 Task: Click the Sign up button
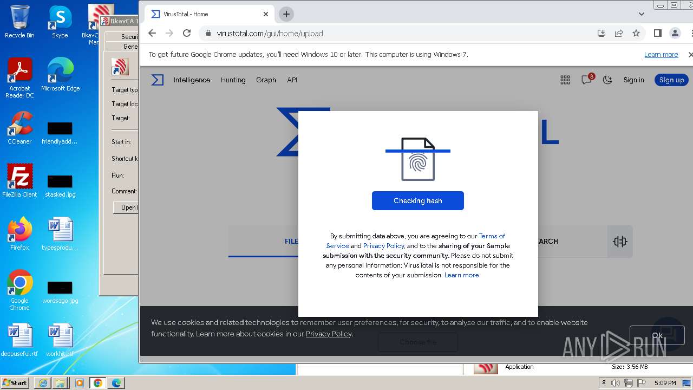pyautogui.click(x=671, y=80)
